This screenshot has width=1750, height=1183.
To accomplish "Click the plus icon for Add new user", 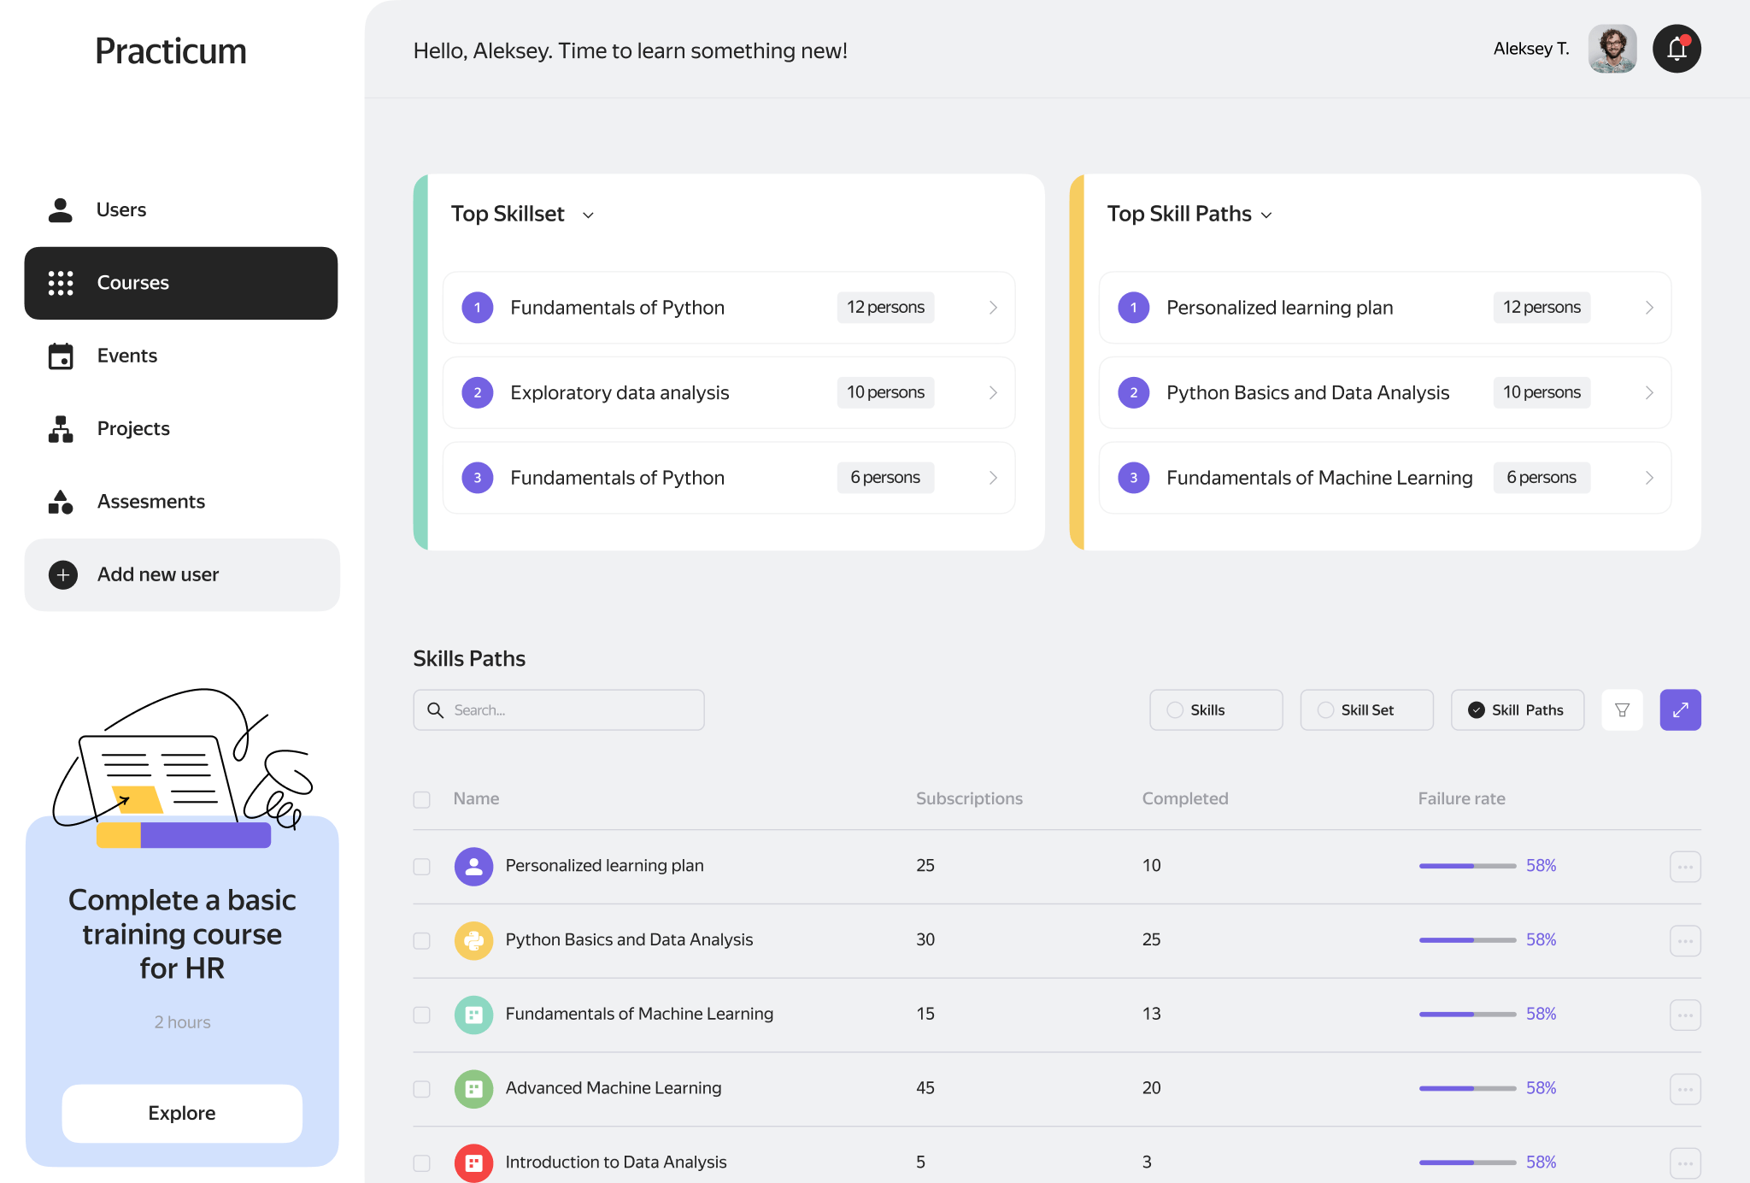I will click(63, 575).
